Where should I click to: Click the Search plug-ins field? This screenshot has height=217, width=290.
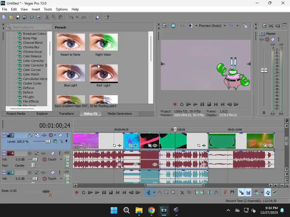[29, 27]
